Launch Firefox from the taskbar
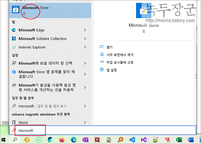This screenshot has width=201, height=144. [62, 140]
